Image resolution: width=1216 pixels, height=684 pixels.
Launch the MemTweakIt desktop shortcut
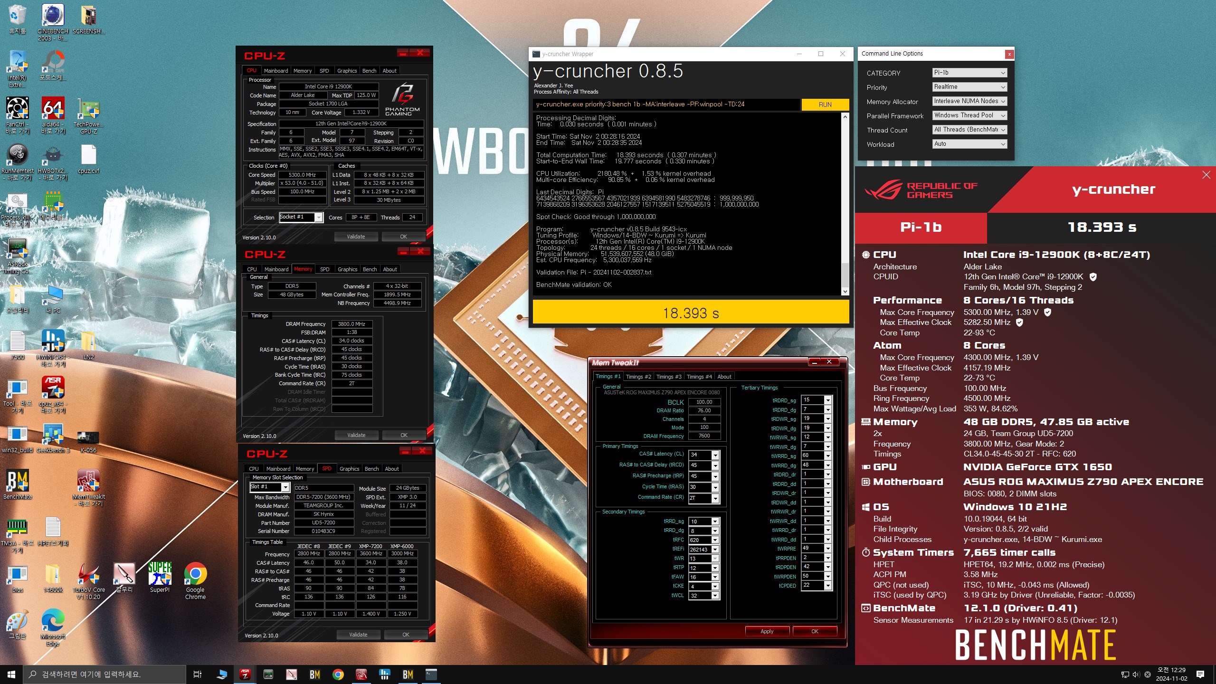(89, 488)
